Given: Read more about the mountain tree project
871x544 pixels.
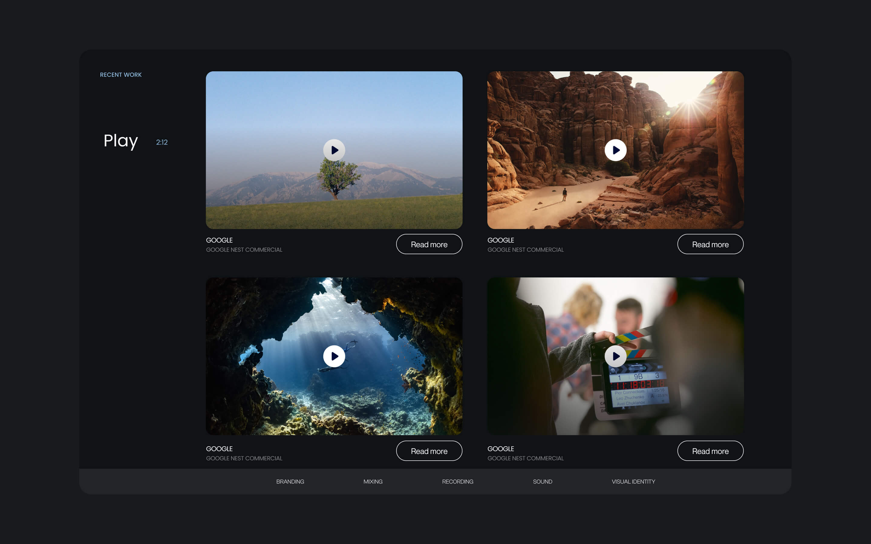Looking at the screenshot, I should pyautogui.click(x=429, y=244).
